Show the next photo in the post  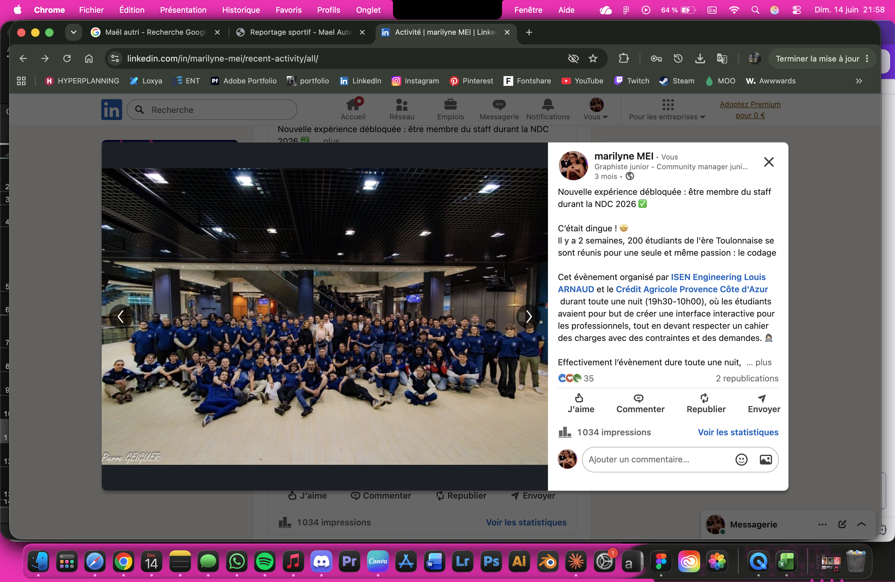(528, 317)
